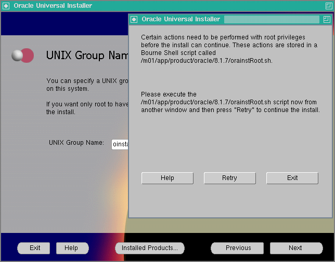Go back with the Previous button
The image size is (335, 262).
coord(238,248)
